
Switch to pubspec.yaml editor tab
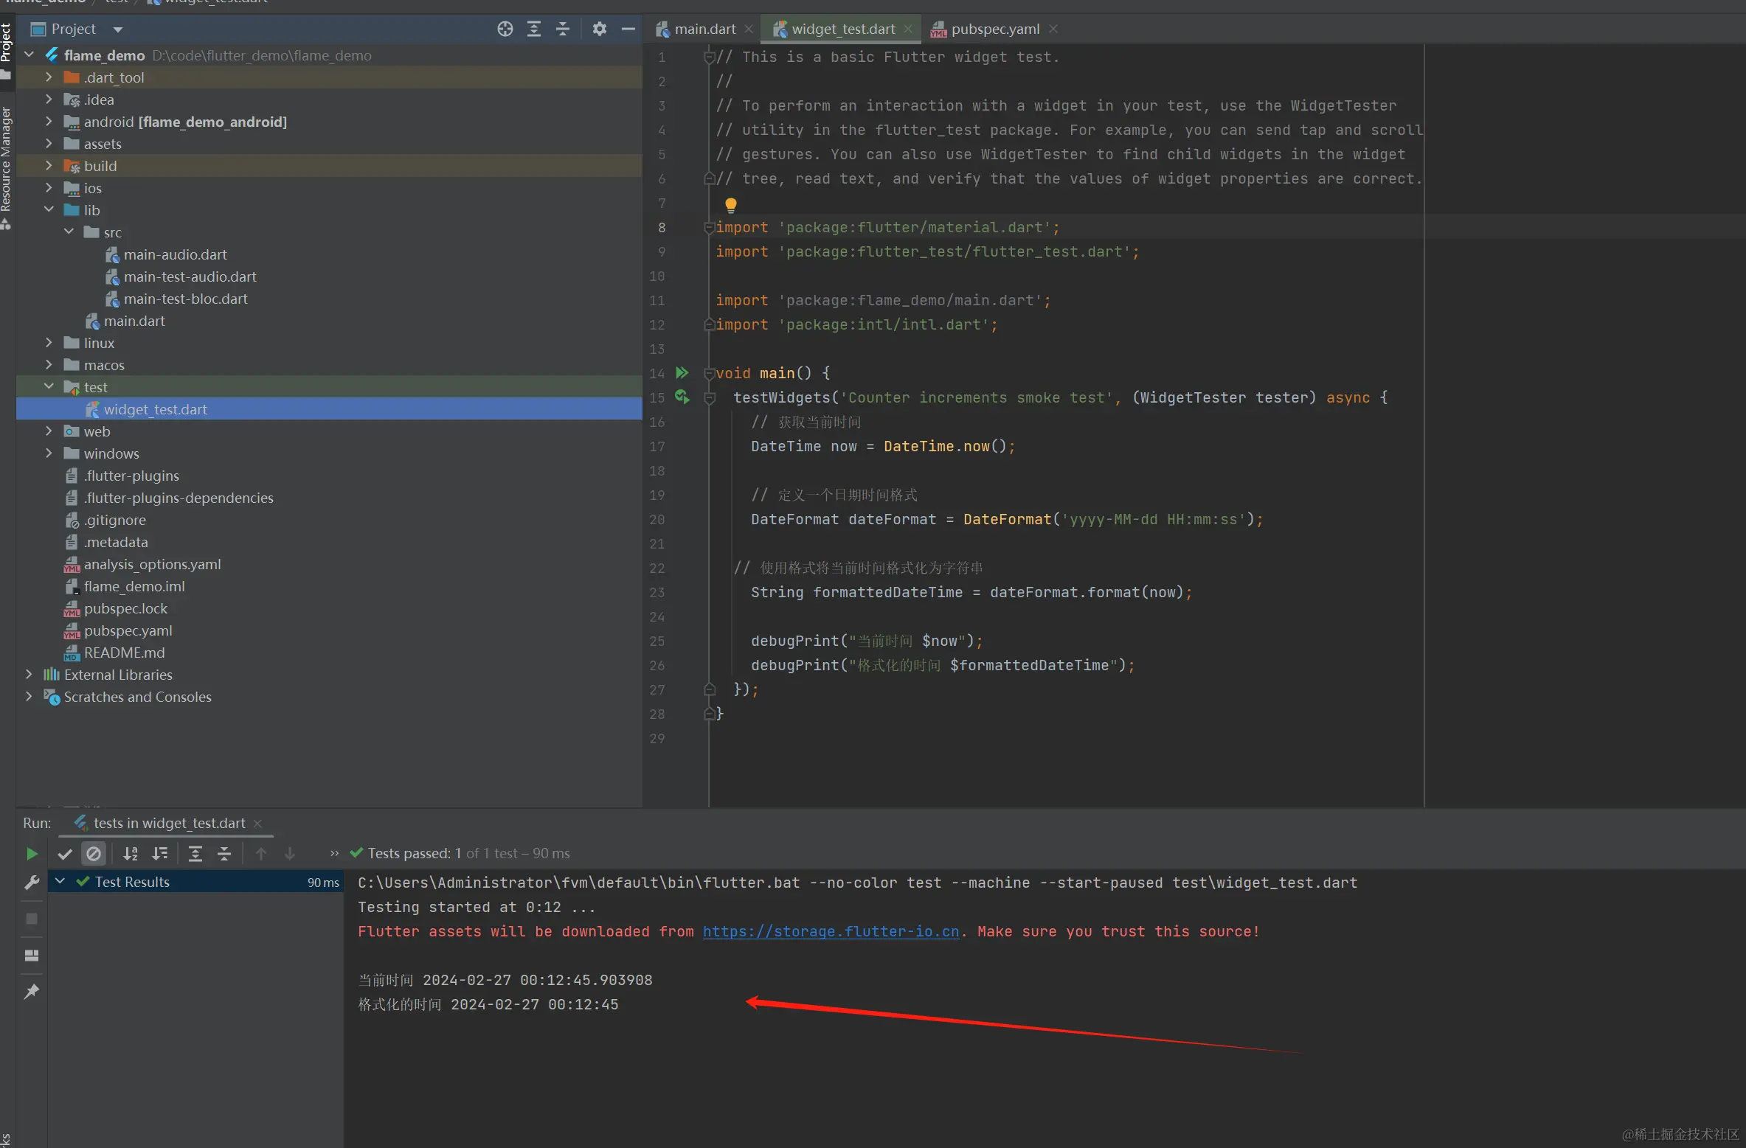click(x=994, y=29)
